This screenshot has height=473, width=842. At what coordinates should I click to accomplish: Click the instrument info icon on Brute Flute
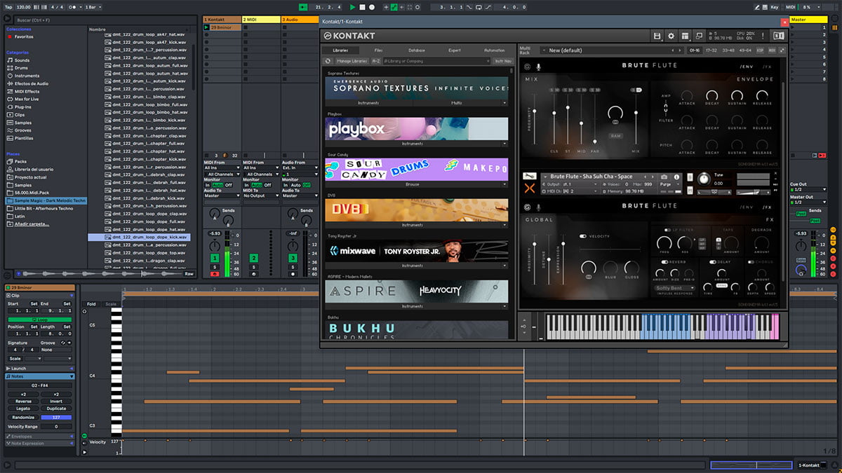(x=676, y=177)
